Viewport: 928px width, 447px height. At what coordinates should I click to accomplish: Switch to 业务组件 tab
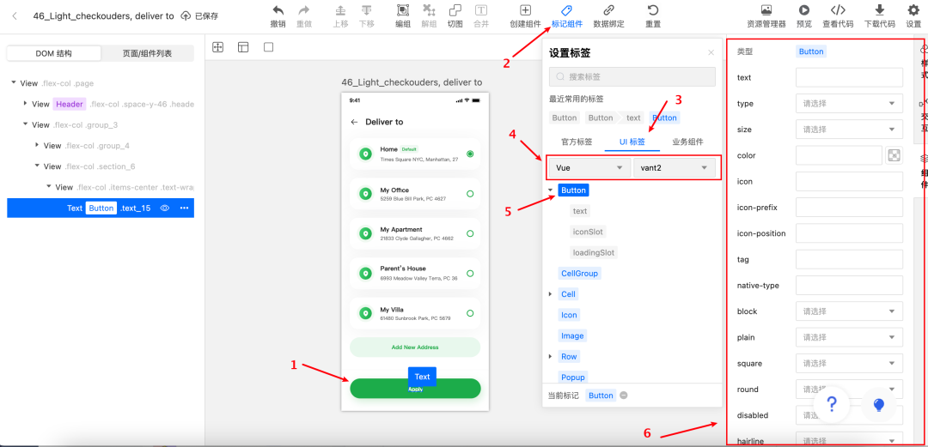click(x=687, y=142)
